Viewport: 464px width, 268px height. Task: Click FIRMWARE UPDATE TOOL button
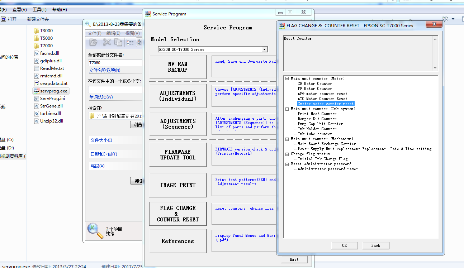pos(178,155)
